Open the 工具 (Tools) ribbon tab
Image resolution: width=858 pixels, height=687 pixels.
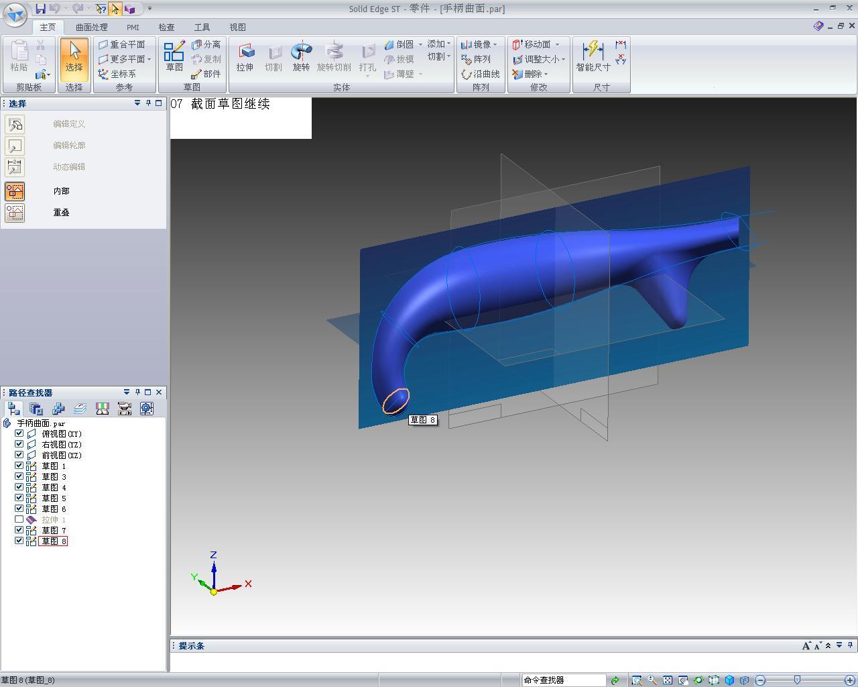(x=202, y=28)
